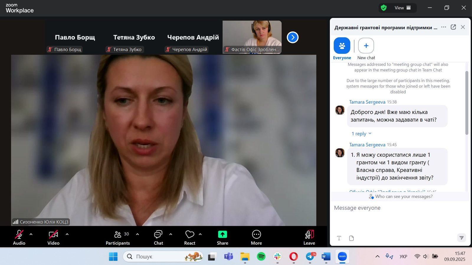Open text formatting icon in chat

click(x=339, y=238)
